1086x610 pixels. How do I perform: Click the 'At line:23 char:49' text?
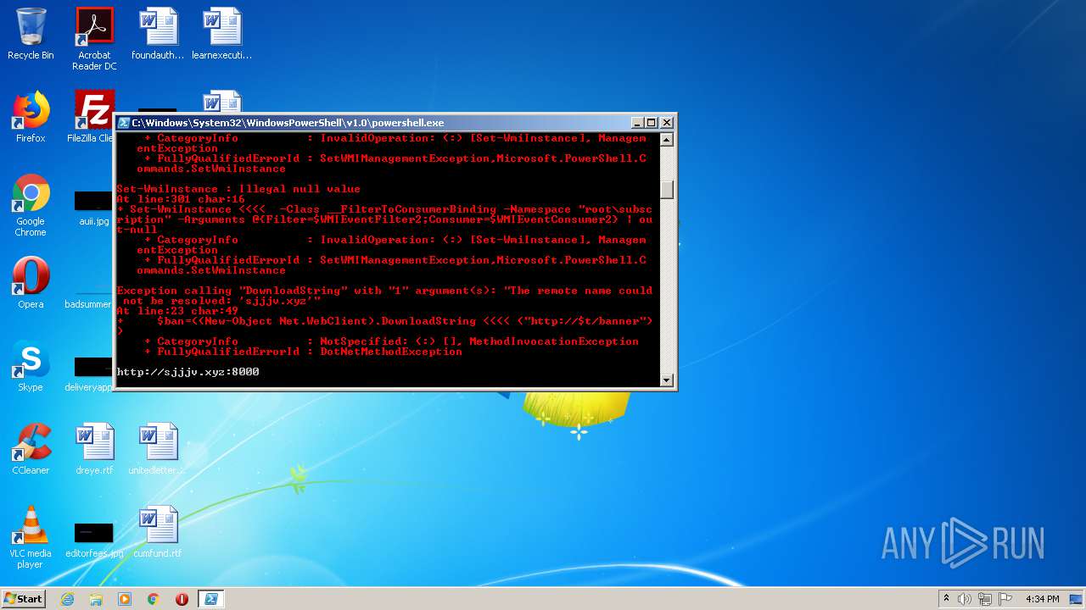click(177, 311)
